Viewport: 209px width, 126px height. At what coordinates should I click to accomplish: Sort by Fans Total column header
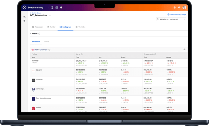78,57
